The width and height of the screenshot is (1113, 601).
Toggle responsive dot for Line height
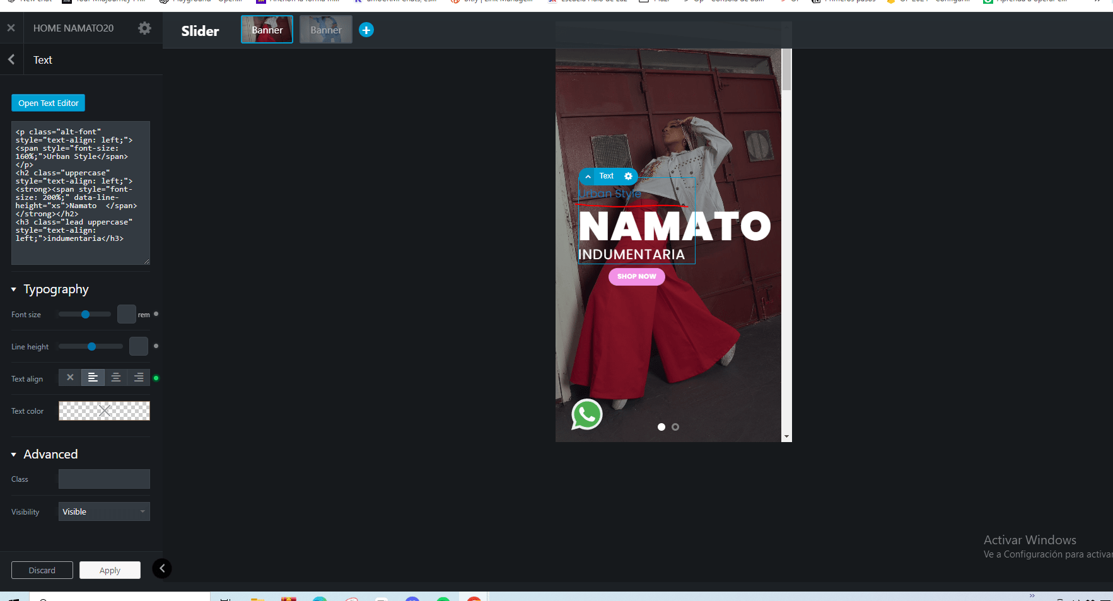[156, 346]
